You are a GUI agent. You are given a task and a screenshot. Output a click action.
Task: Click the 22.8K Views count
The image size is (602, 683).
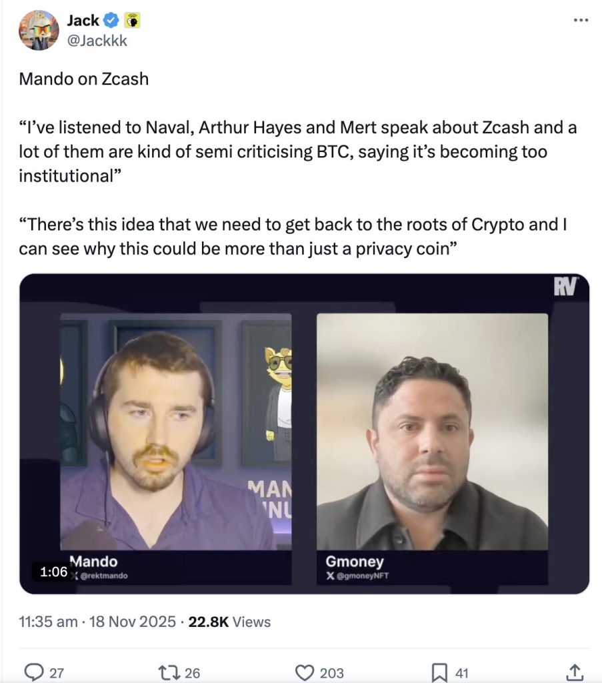click(229, 622)
